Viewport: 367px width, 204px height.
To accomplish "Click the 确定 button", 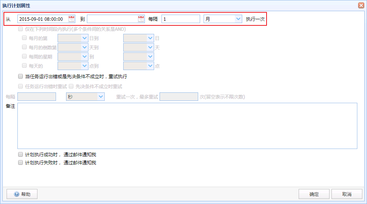I will (314, 194).
